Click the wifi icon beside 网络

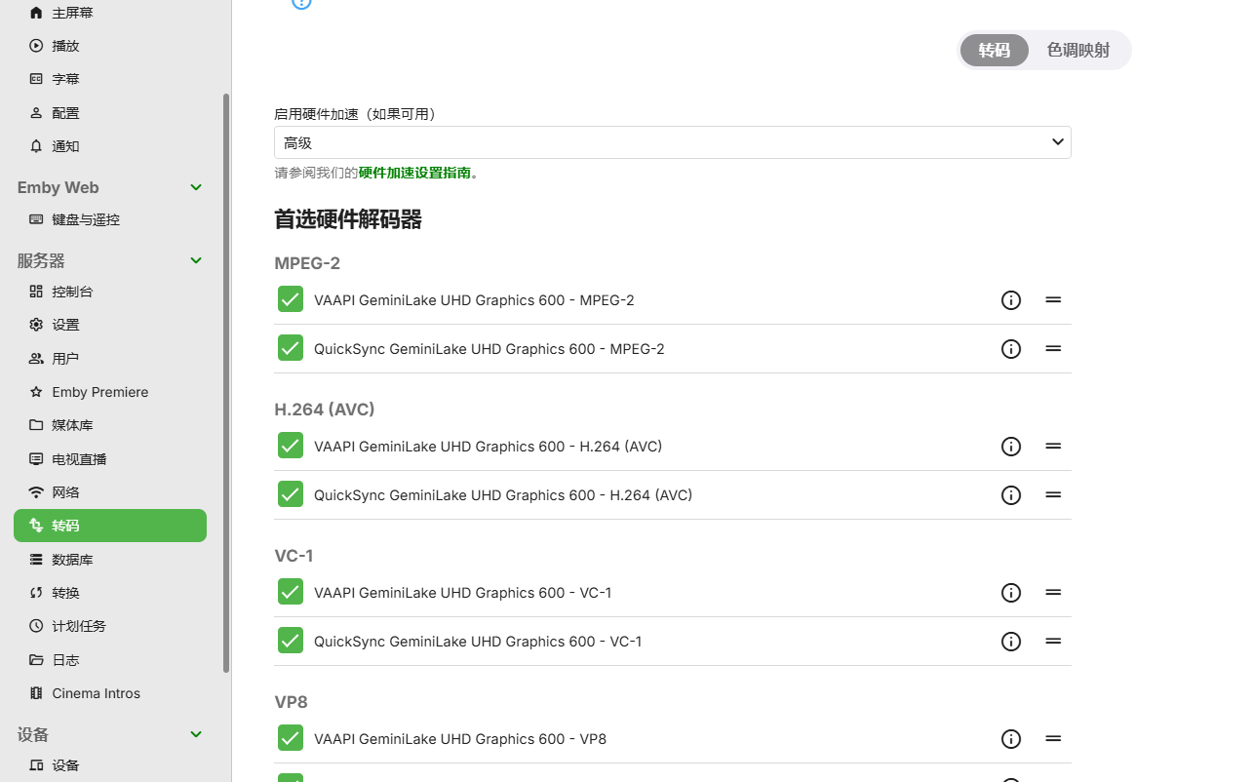tap(36, 492)
